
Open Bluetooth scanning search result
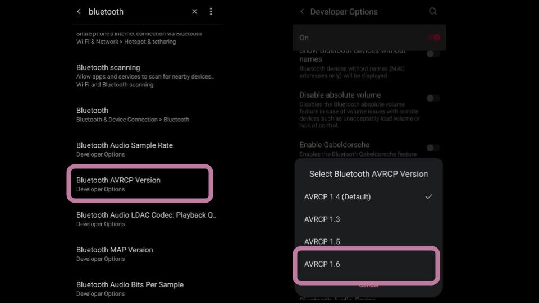coord(148,76)
